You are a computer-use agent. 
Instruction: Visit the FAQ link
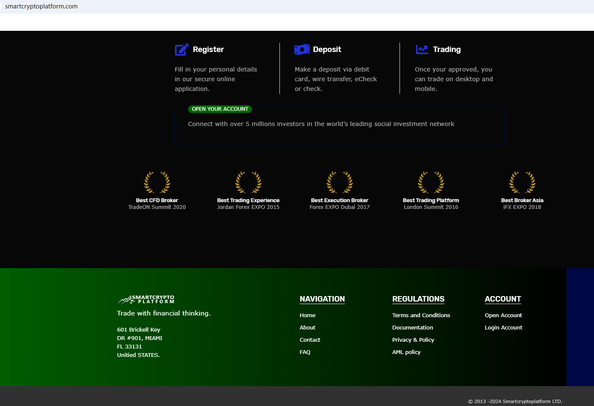click(x=305, y=352)
